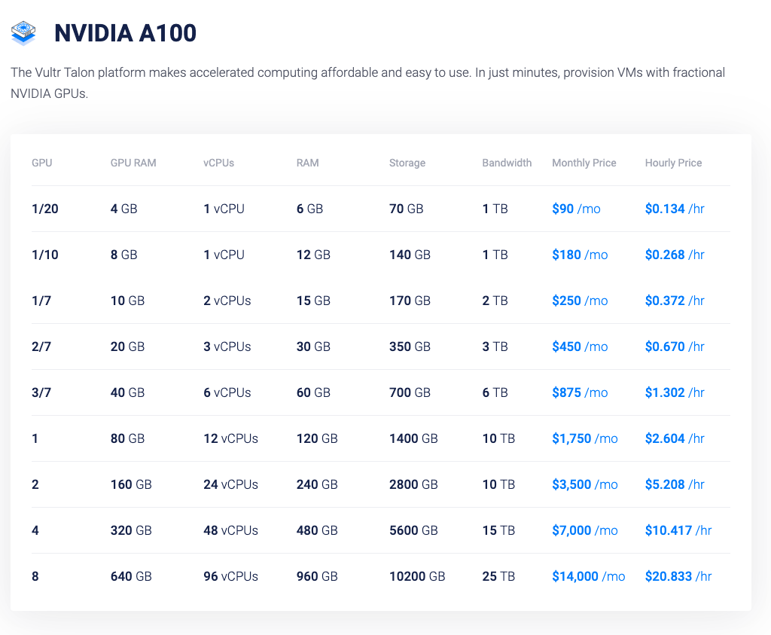Screen dimensions: 771x635
Task: Choose the $7,000 /mo plan price
Action: [584, 530]
